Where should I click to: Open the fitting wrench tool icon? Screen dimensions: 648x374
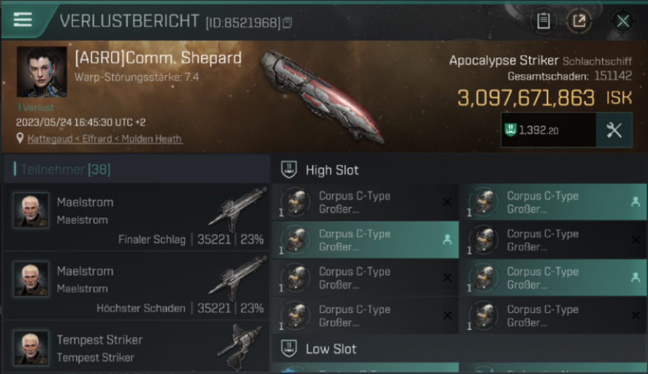[614, 130]
